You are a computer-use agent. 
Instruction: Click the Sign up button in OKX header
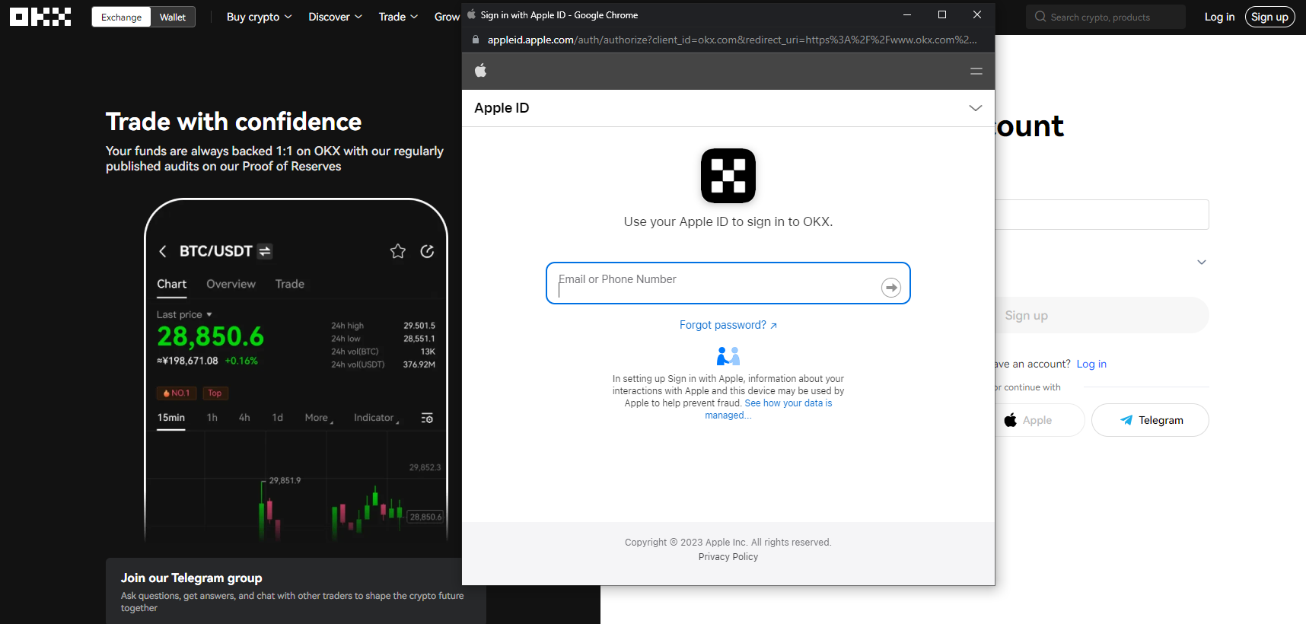[1270, 17]
